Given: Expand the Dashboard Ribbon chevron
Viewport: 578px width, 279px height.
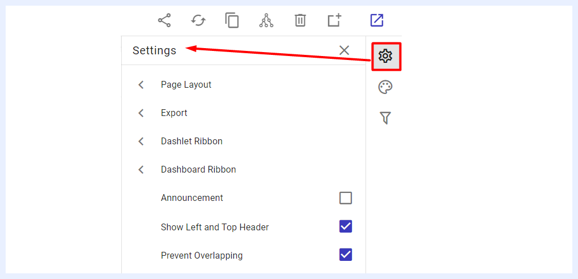Looking at the screenshot, I should [141, 170].
